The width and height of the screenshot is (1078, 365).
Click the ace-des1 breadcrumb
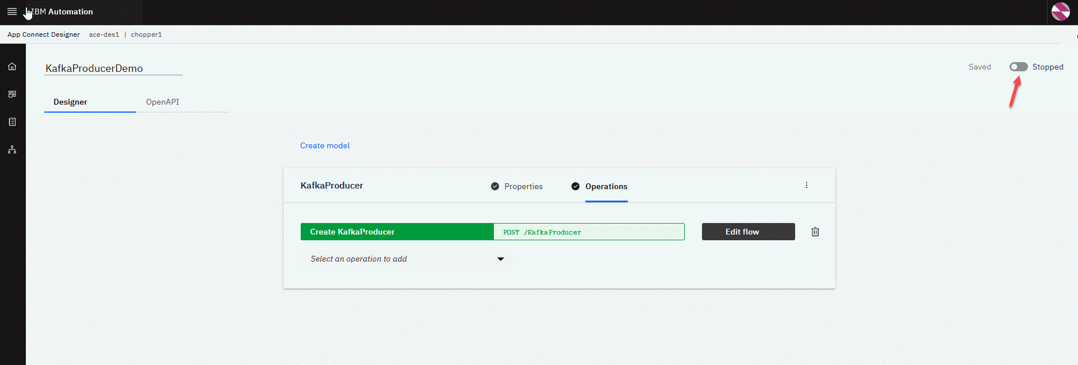(104, 34)
